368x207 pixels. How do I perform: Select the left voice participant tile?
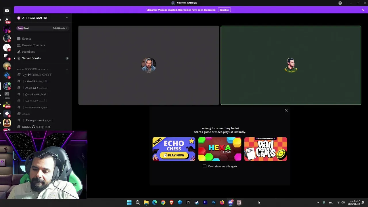click(149, 65)
